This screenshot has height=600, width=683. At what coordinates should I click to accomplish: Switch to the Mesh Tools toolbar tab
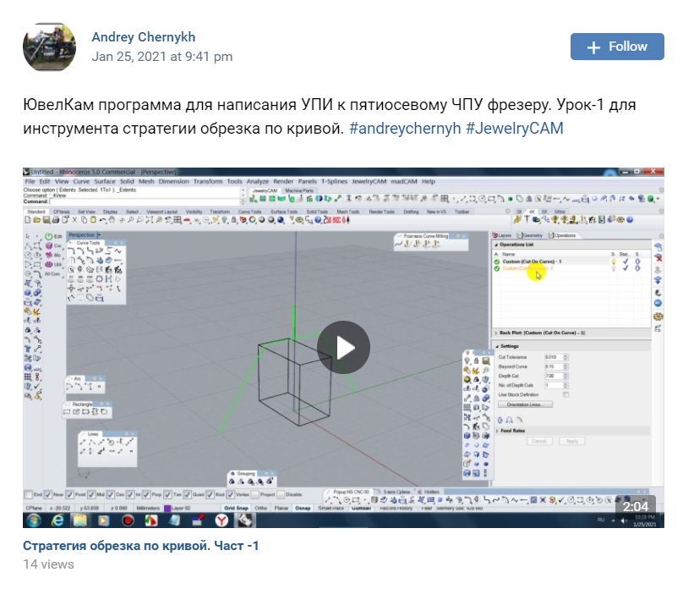click(x=347, y=212)
